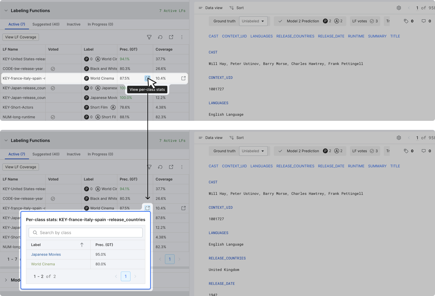Viewport: 435px width, 296px height.
Task: Open three-dot more menu in upper Labeling Functions toolbar
Action: (182, 37)
